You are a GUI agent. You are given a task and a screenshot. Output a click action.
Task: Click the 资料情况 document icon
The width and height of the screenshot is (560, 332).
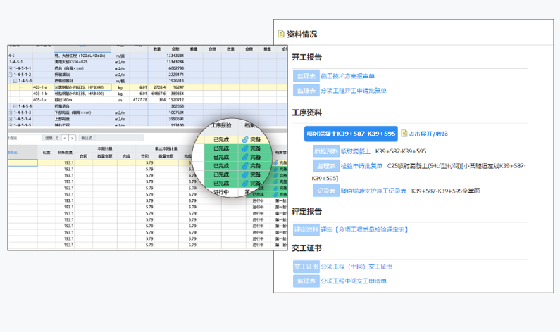pos(281,34)
